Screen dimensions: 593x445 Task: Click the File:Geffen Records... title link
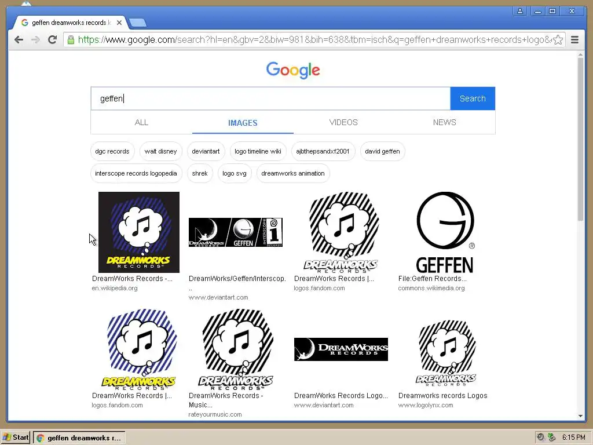(432, 279)
